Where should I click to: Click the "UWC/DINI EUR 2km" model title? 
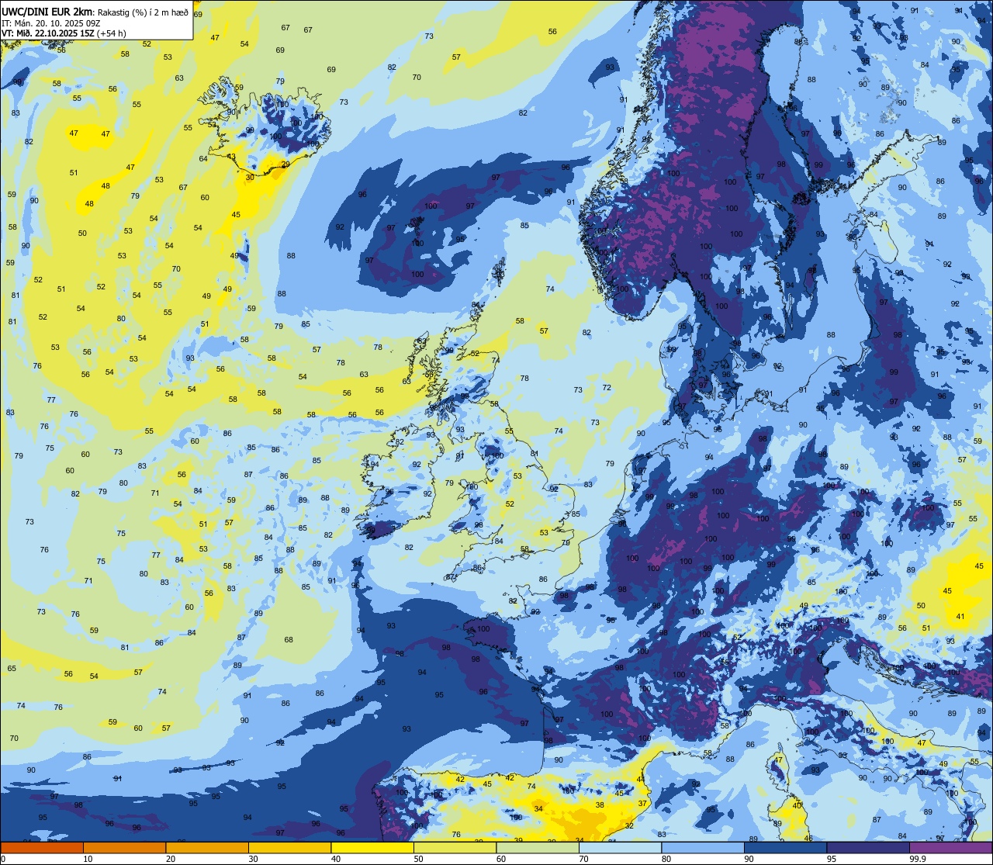[x=47, y=12]
